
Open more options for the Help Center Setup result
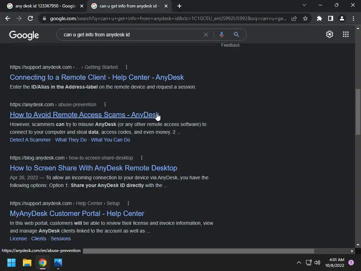coord(128,203)
